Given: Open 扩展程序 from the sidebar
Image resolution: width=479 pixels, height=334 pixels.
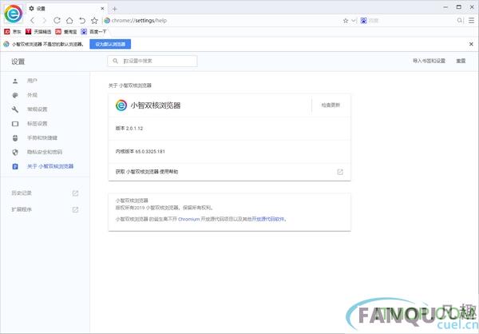Looking at the screenshot, I should point(22,209).
